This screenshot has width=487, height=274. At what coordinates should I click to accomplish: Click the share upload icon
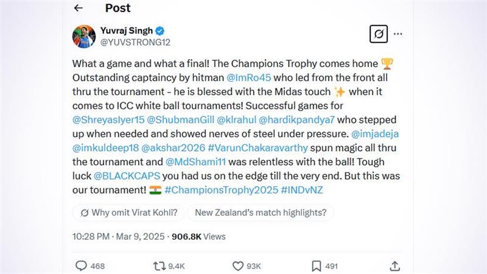pyautogui.click(x=395, y=265)
